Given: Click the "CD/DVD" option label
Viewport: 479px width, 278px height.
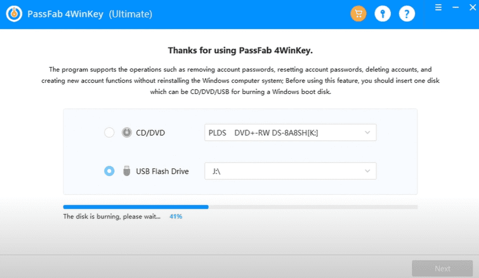Looking at the screenshot, I should [x=150, y=133].
